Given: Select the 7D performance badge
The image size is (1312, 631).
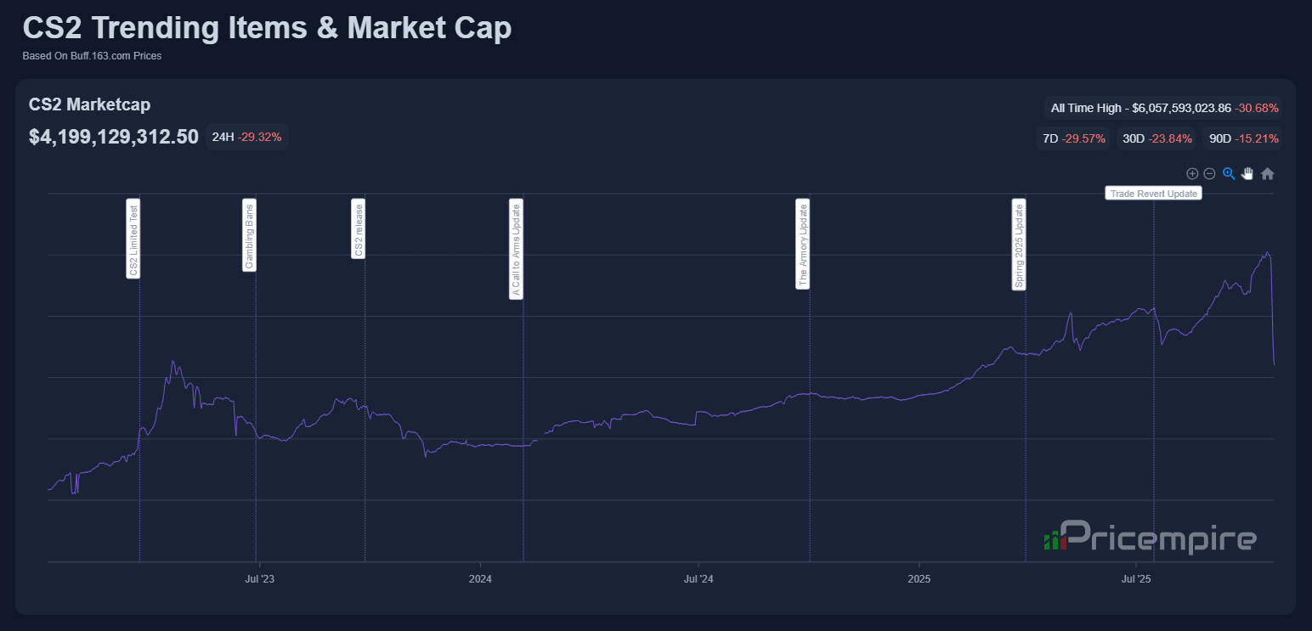Looking at the screenshot, I should coord(1072,138).
